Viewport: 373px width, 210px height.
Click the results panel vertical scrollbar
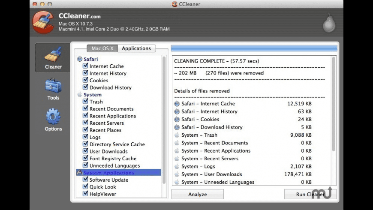click(334, 107)
